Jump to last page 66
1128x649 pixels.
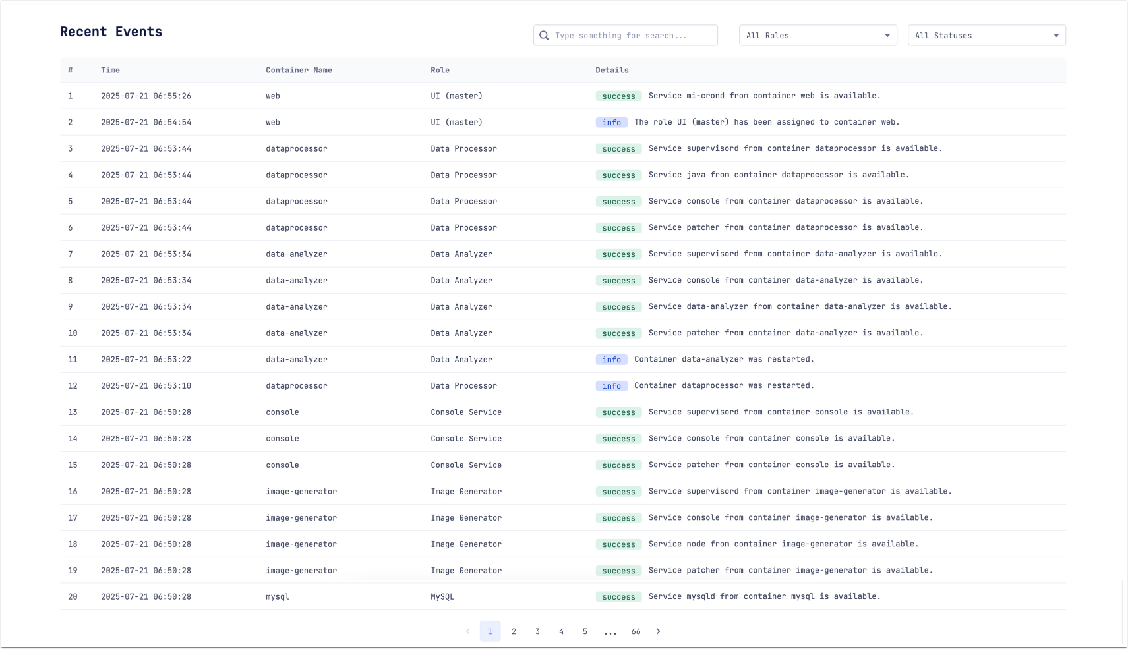click(x=636, y=631)
